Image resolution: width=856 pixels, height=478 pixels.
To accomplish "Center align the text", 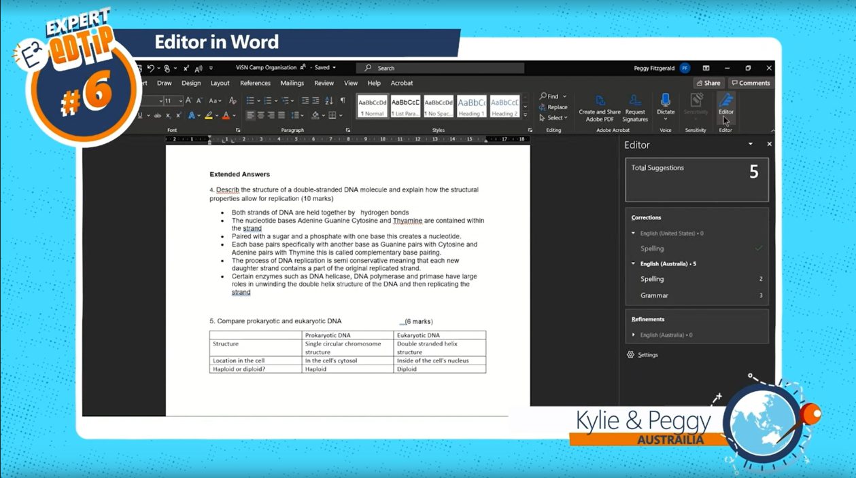I will click(x=260, y=115).
